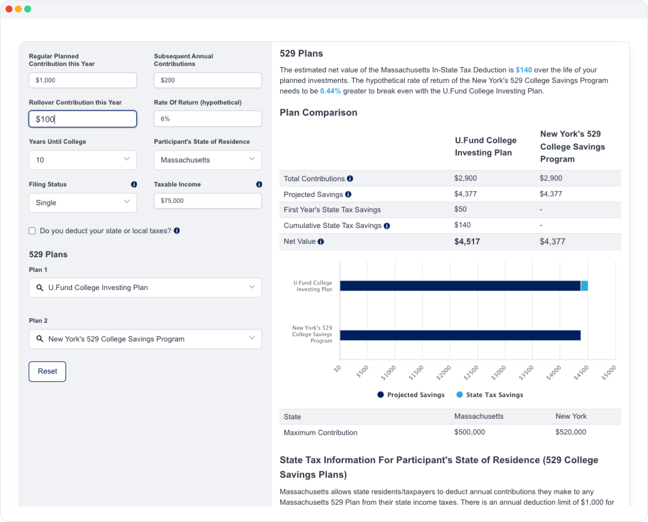Click the $140 highlighted value in summary

[x=524, y=70]
